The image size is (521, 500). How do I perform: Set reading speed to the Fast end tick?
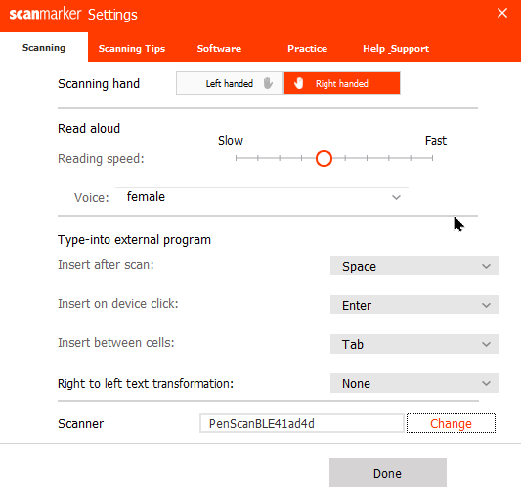pos(432,158)
